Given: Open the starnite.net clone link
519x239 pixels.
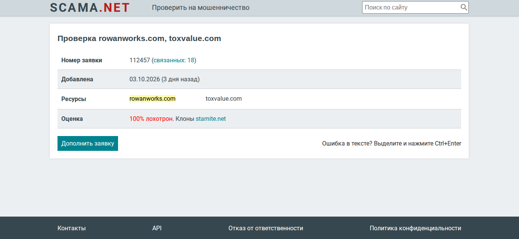Looking at the screenshot, I should tap(211, 119).
